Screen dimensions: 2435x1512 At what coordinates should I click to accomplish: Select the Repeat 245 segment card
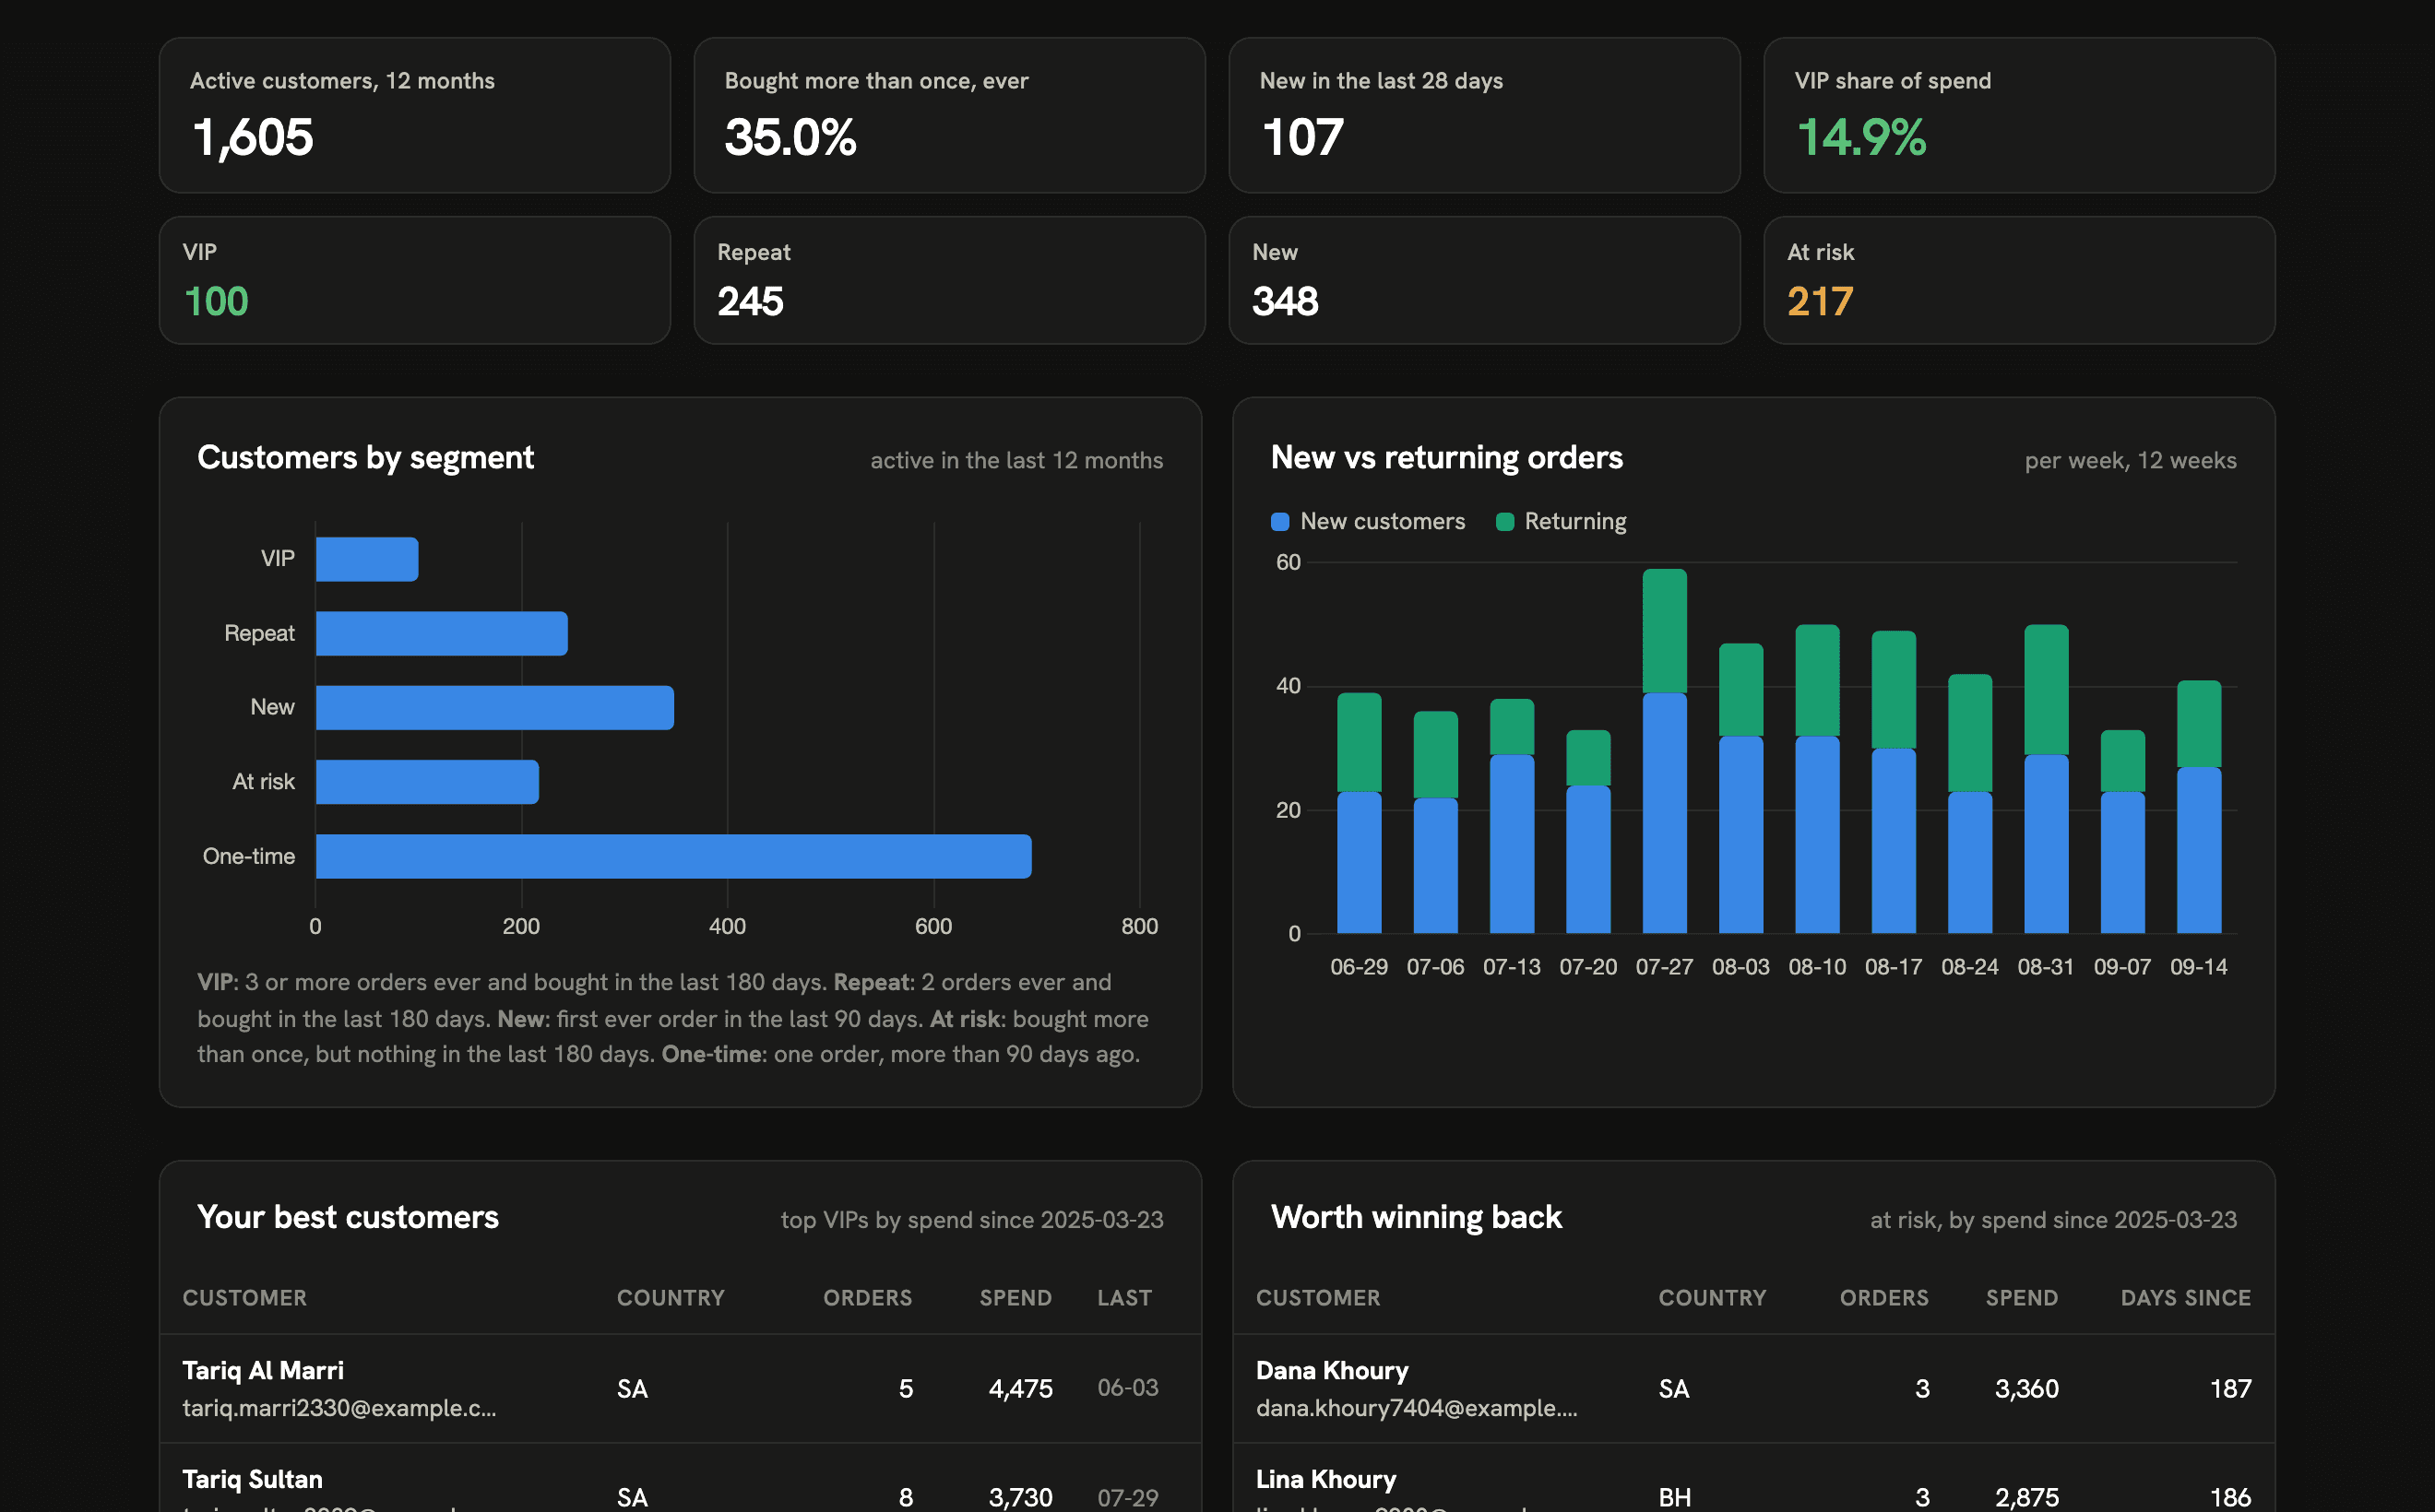[948, 280]
